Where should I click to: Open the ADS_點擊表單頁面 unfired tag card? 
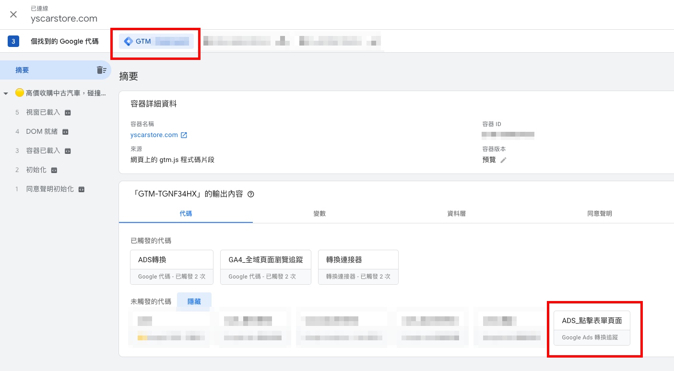pyautogui.click(x=592, y=328)
